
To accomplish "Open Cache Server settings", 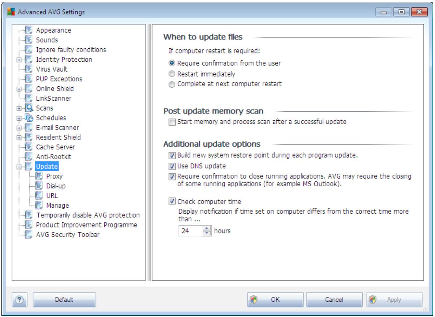I will [x=55, y=147].
